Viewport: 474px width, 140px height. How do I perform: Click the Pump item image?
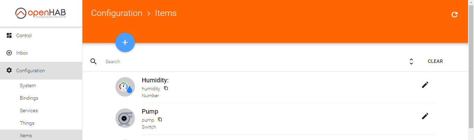tap(125, 118)
